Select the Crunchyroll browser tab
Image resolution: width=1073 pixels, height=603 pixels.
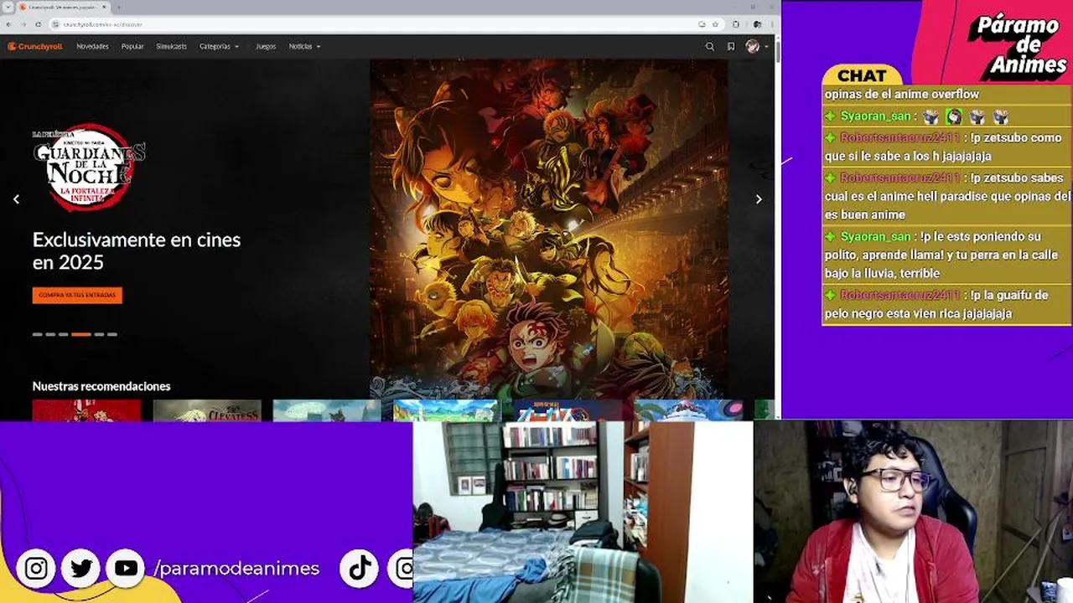[x=64, y=7]
